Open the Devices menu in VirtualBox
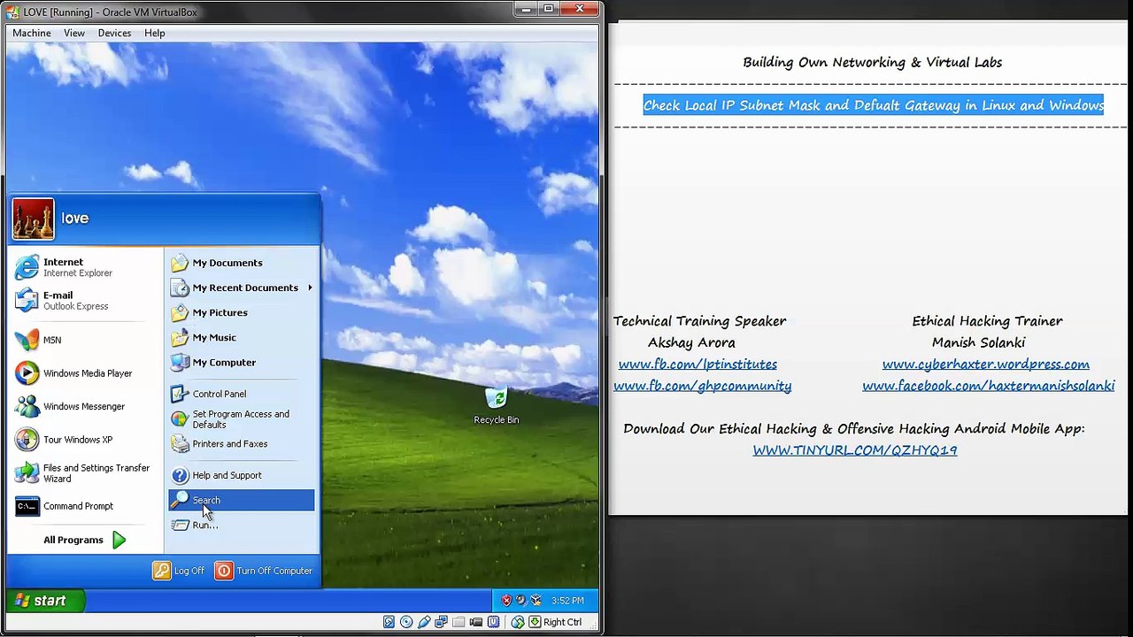 (x=114, y=33)
